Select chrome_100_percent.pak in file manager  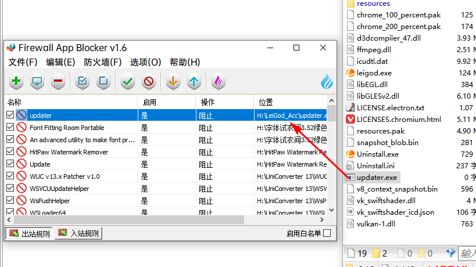[x=399, y=15]
